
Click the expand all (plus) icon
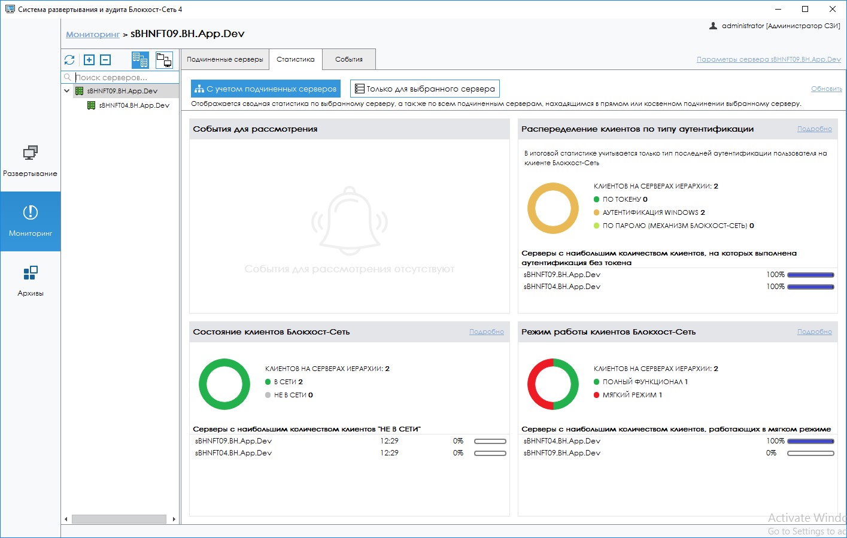(x=89, y=60)
